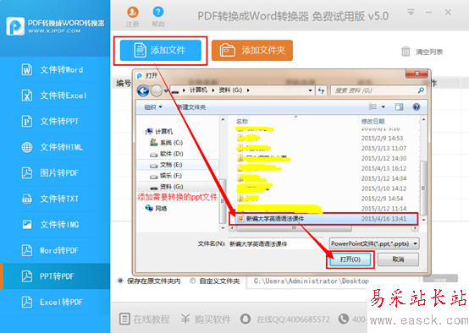Select 文件转PPT in sidebar
Screen dimensions: 469x333
55,121
